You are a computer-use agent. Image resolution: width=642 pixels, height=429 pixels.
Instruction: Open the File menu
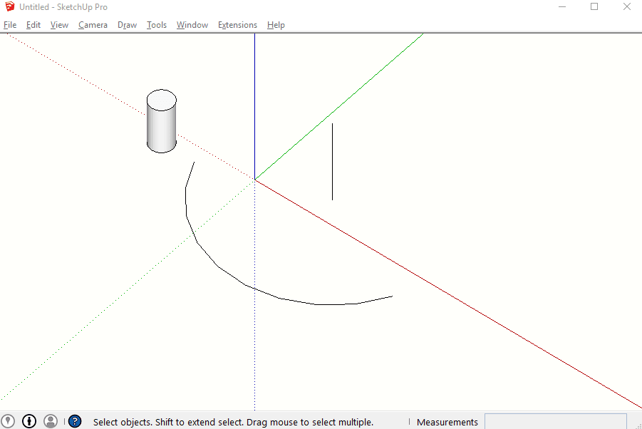click(x=10, y=25)
